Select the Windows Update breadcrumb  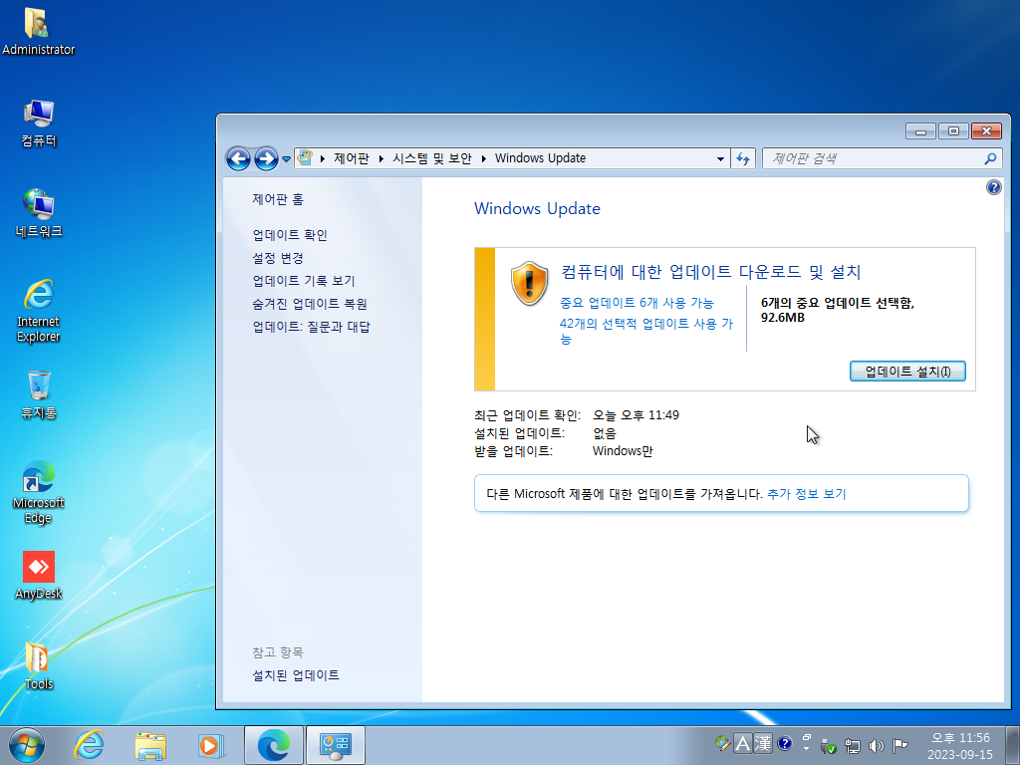[540, 158]
